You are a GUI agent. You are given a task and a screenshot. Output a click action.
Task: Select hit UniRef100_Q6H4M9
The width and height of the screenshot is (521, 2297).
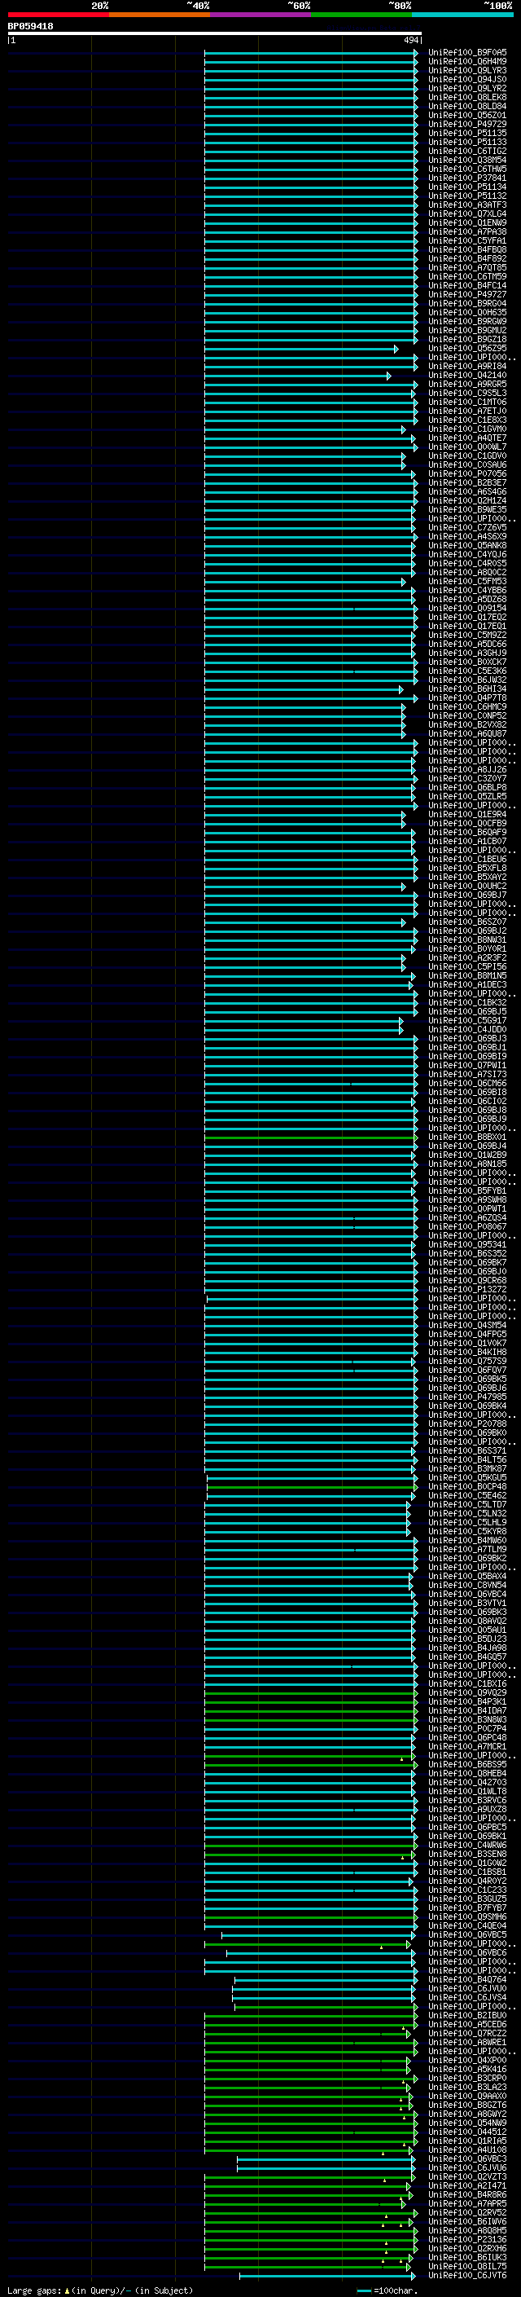pos(466,62)
